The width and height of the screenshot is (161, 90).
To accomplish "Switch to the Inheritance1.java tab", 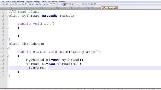I will 34,8.
